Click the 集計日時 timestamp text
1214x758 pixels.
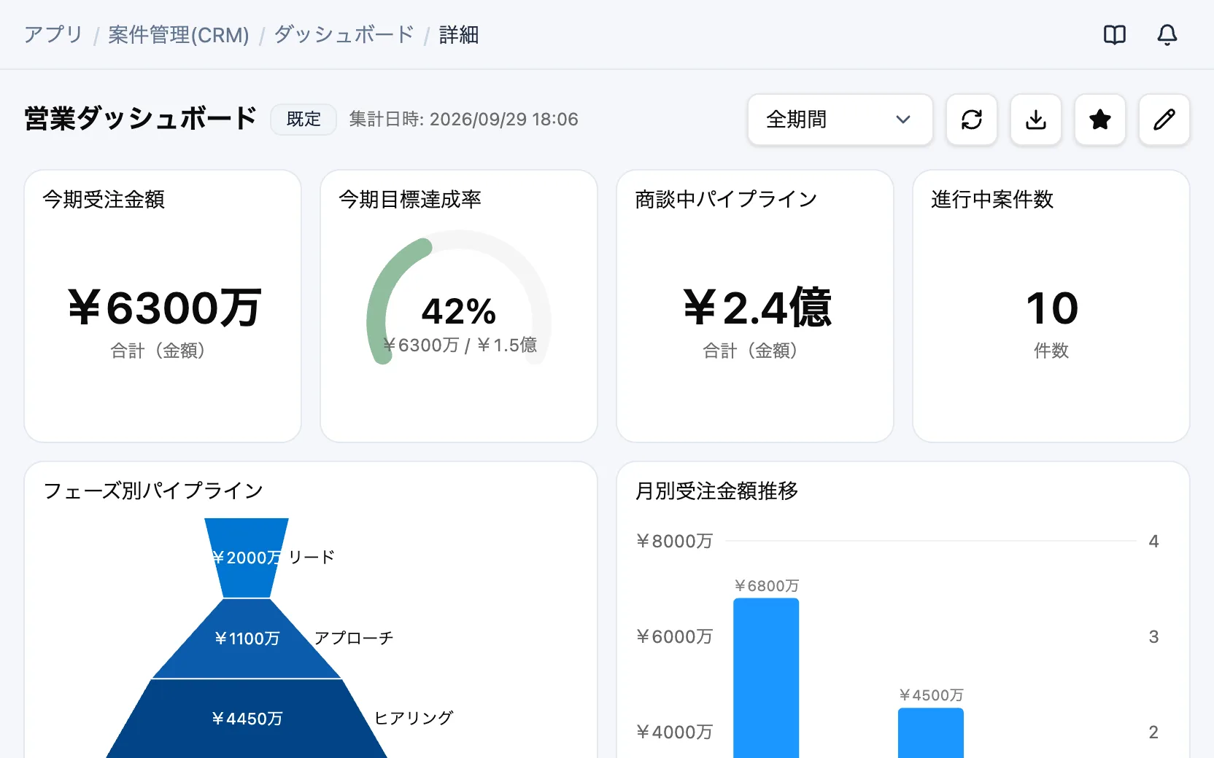coord(463,120)
